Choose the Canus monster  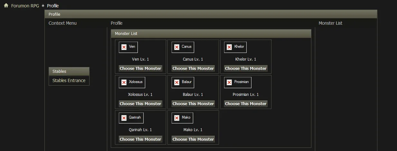193,68
